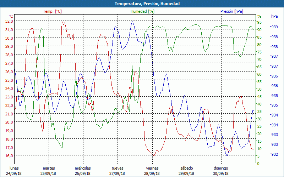Click the 'martes' day label
This screenshot has height=177, width=284.
[x=49, y=168]
